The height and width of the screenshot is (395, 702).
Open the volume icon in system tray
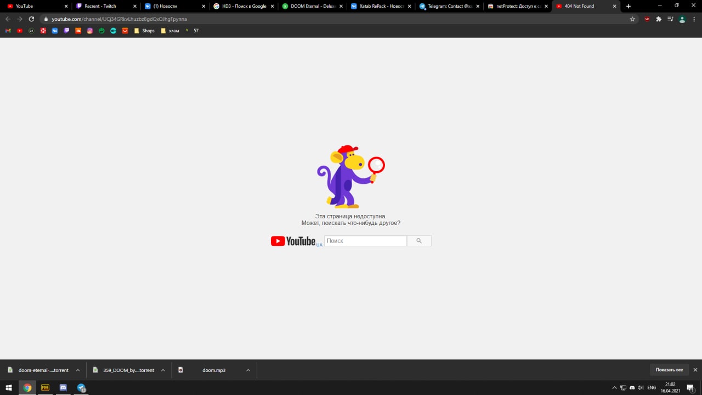click(x=641, y=387)
